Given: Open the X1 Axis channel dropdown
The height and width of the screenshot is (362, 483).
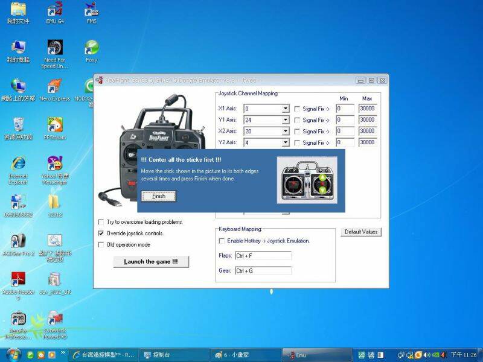Looking at the screenshot, I should point(286,109).
